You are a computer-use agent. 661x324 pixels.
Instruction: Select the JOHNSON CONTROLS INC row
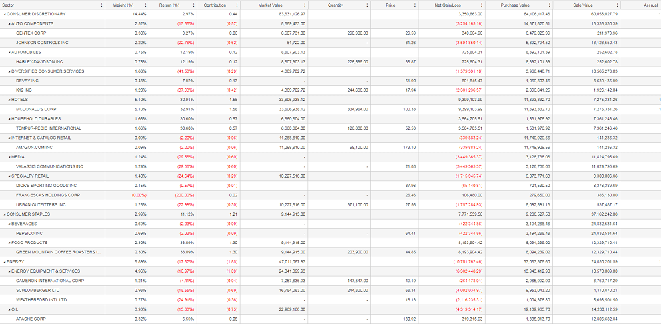pyautogui.click(x=330, y=43)
